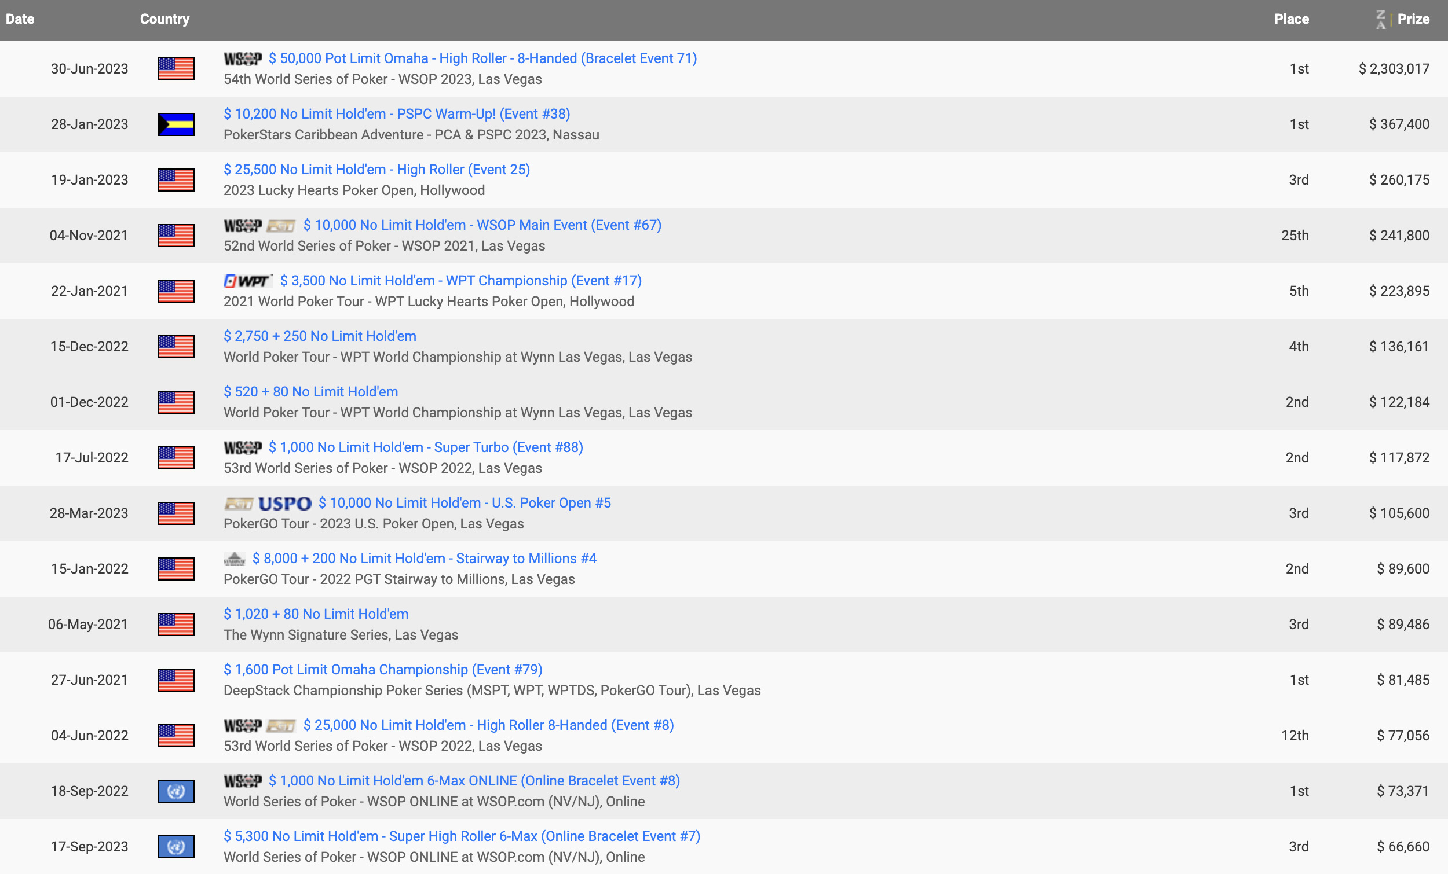
Task: Click the globe flag on 18-Sep-2022 row
Action: tap(175, 791)
